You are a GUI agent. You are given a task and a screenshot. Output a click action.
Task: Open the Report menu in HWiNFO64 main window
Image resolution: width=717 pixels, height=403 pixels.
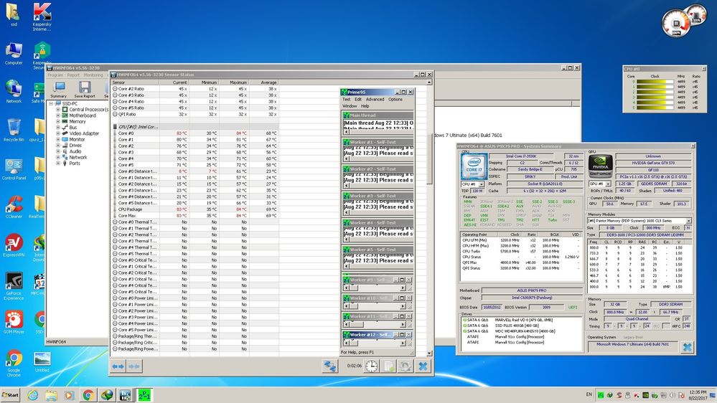[73, 75]
